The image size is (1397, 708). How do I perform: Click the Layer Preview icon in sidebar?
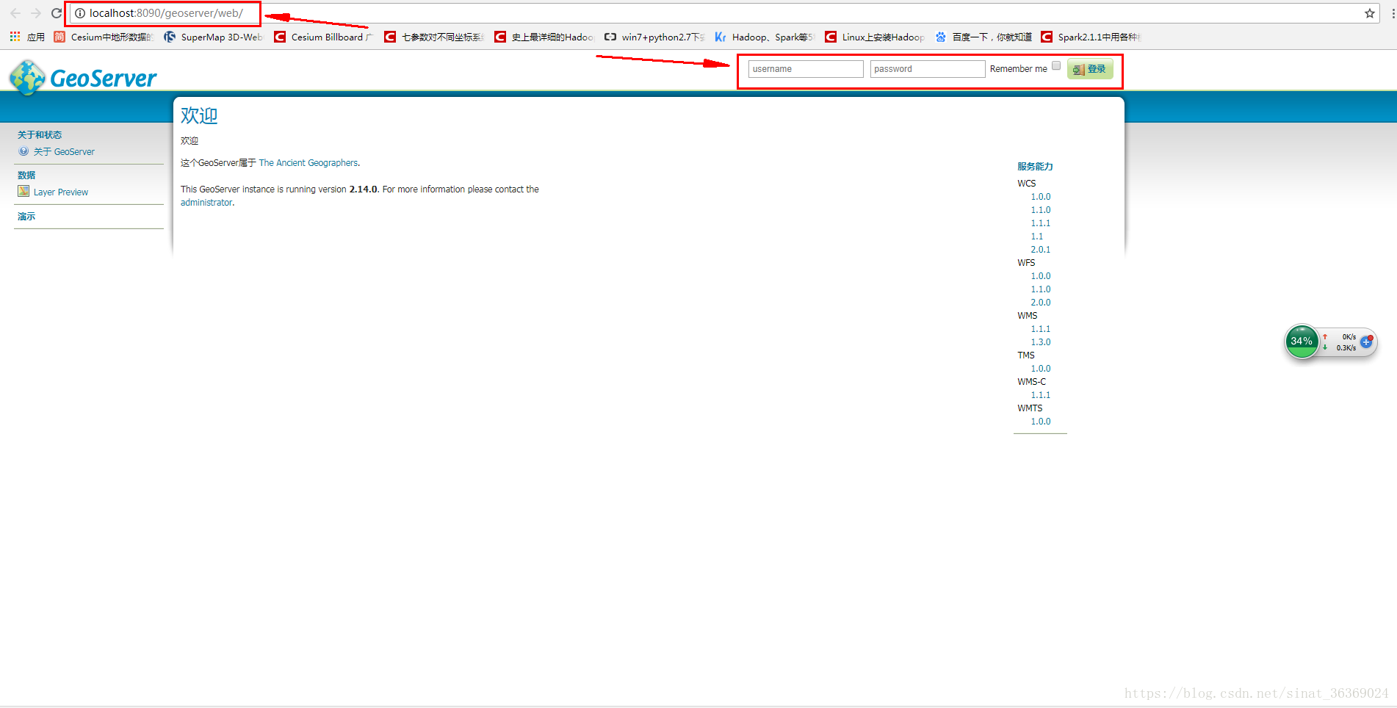[24, 192]
